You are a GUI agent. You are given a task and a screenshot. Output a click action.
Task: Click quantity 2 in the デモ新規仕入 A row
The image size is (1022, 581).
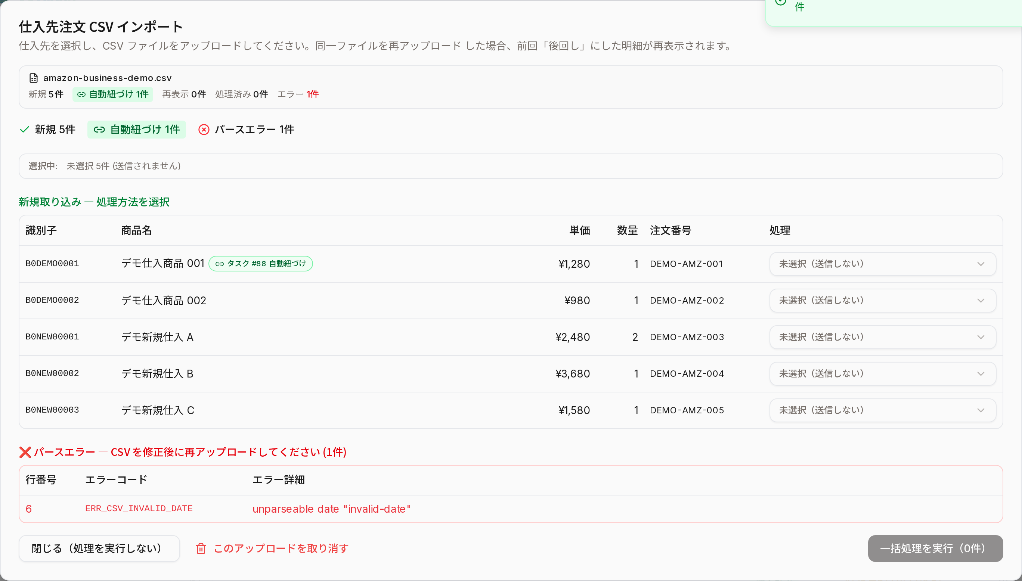point(635,337)
